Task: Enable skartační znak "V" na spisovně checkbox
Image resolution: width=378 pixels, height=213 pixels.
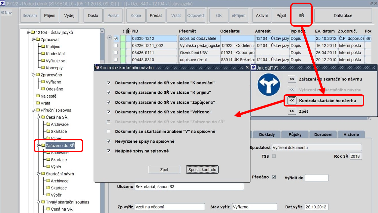Action: click(x=109, y=131)
